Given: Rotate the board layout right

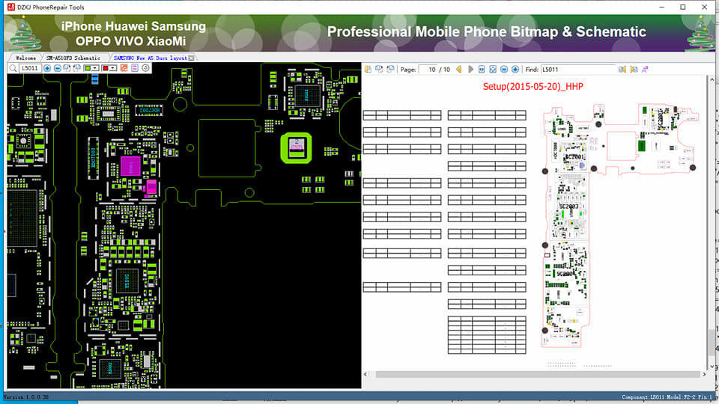Looking at the screenshot, I should click(x=77, y=68).
